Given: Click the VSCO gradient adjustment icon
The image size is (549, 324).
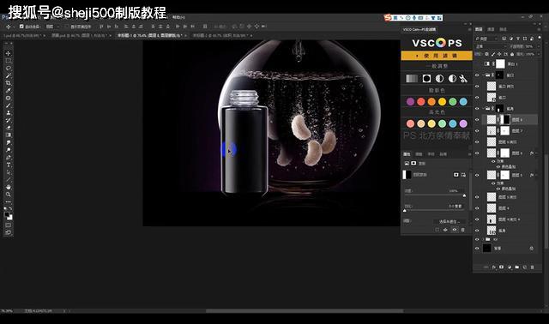Looking at the screenshot, I should (412, 79).
